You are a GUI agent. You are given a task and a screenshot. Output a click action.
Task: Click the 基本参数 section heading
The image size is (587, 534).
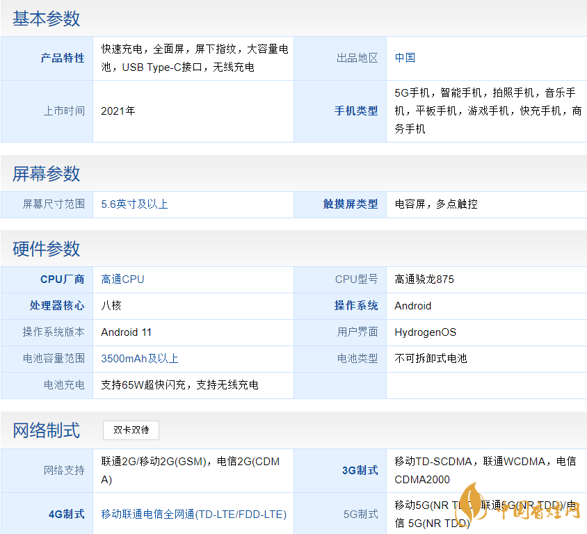46,19
